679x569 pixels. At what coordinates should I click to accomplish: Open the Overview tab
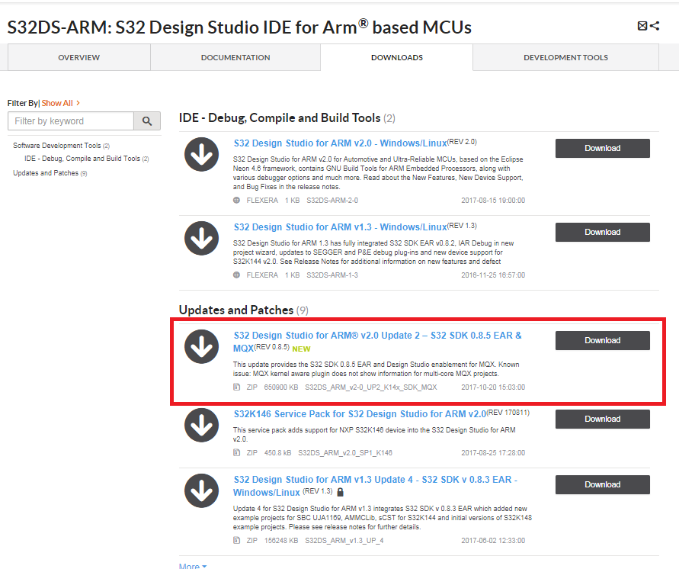pyautogui.click(x=78, y=57)
